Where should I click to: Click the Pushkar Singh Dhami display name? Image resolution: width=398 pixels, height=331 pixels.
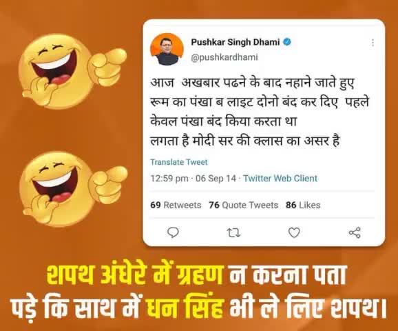(235, 42)
